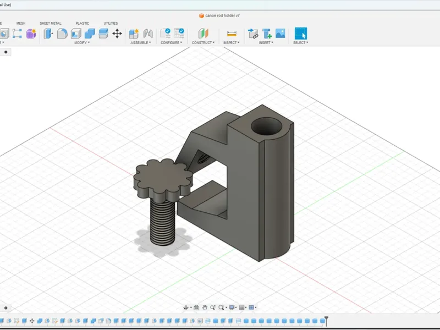
Task: Open the Display Settings dropdown arrow
Action: pyautogui.click(x=236, y=308)
